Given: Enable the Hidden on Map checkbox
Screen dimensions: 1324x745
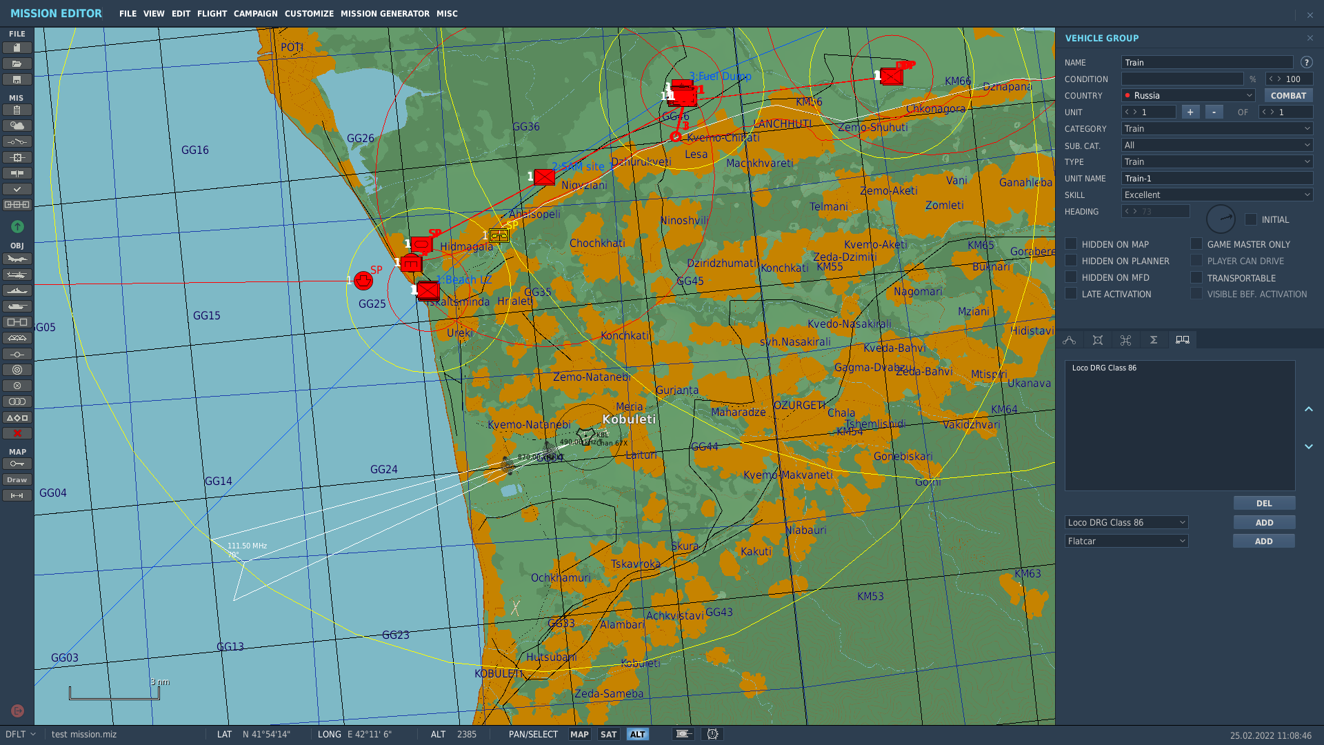Looking at the screenshot, I should (1071, 244).
